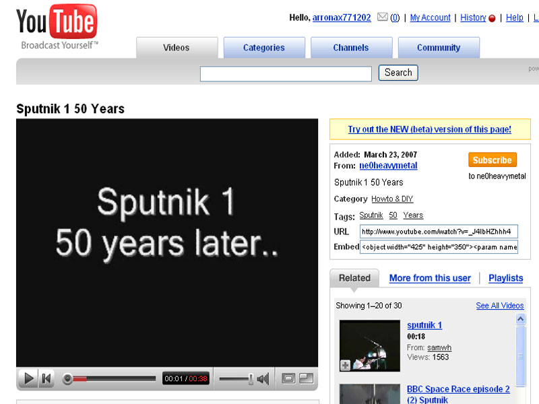The image size is (539, 404).
Task: Open BBC Space Race episode 2 video
Action: [458, 394]
